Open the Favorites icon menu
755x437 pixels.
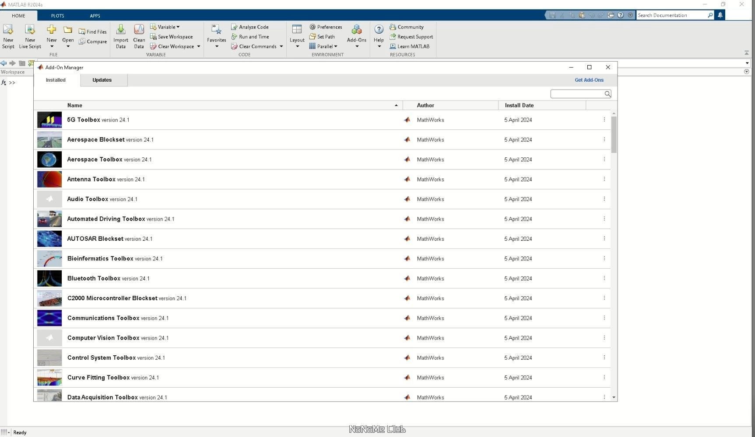216,30
